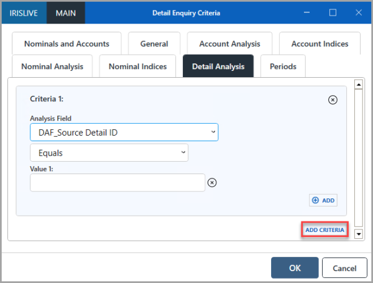Select the Account Analysis tab
373x283 pixels.
229,44
